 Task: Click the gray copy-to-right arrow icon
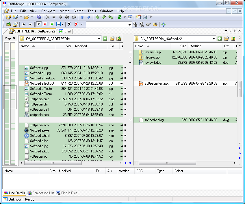click(x=54, y=17)
